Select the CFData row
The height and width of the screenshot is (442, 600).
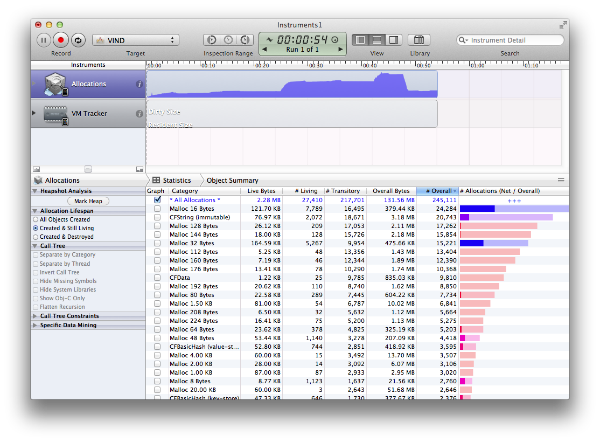(358, 278)
